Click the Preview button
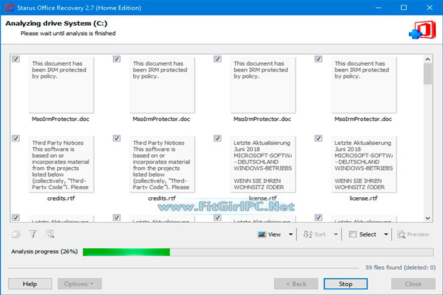This screenshot has width=443, height=295. pyautogui.click(x=413, y=234)
